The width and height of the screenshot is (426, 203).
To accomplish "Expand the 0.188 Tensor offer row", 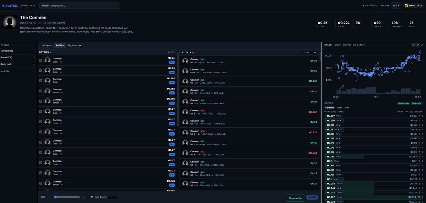I will [373, 134].
